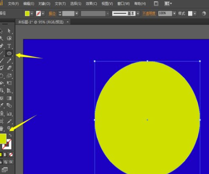Select the Slice tool

tap(9, 121)
